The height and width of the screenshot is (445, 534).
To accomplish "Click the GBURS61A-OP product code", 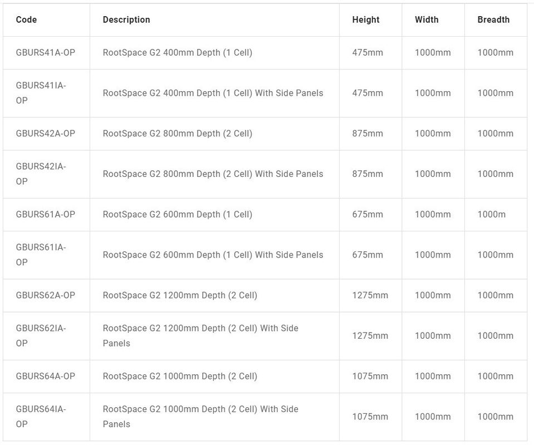I will point(45,214).
